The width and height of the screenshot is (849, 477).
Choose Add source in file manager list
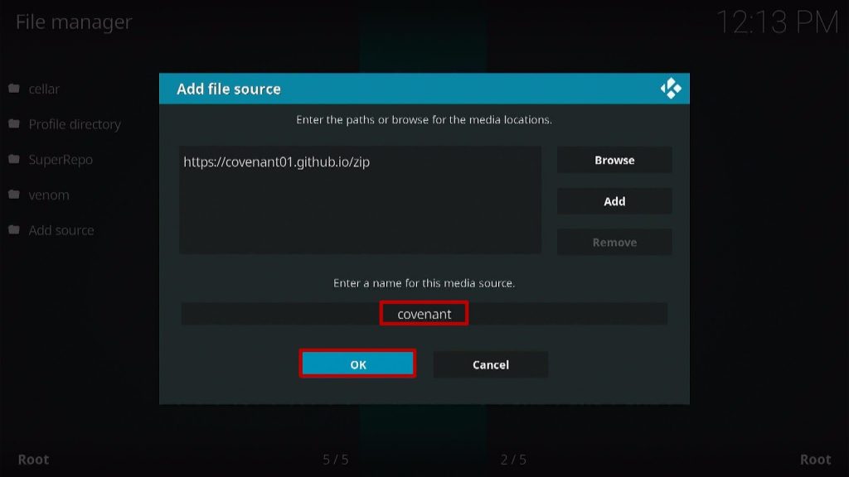pyautogui.click(x=61, y=230)
